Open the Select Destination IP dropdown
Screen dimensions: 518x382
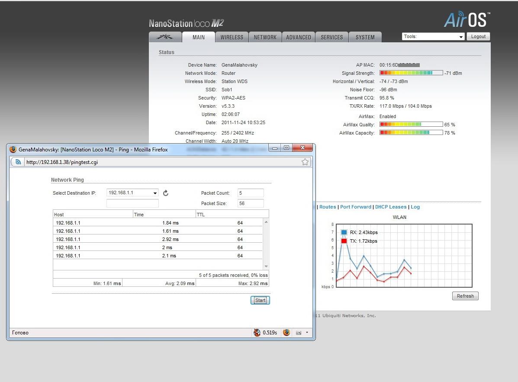[x=132, y=193]
